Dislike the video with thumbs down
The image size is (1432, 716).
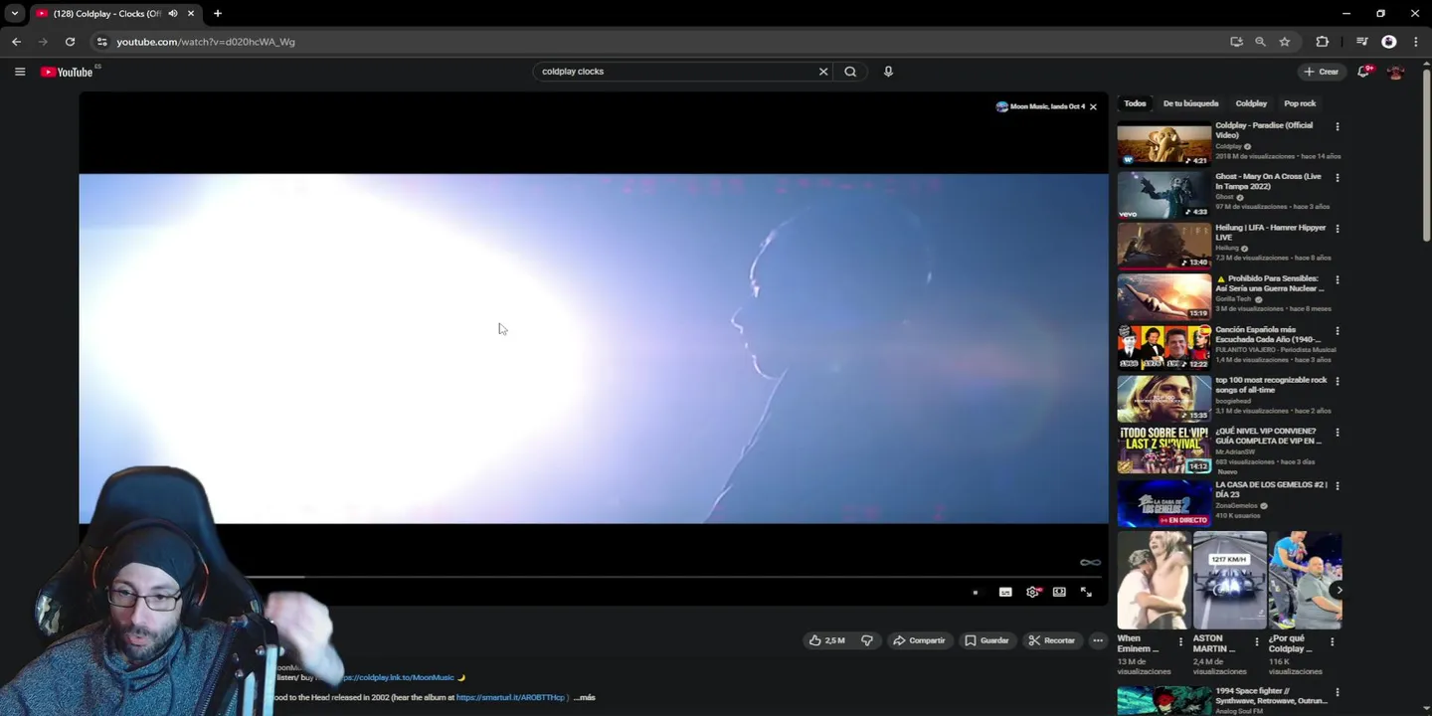(867, 640)
